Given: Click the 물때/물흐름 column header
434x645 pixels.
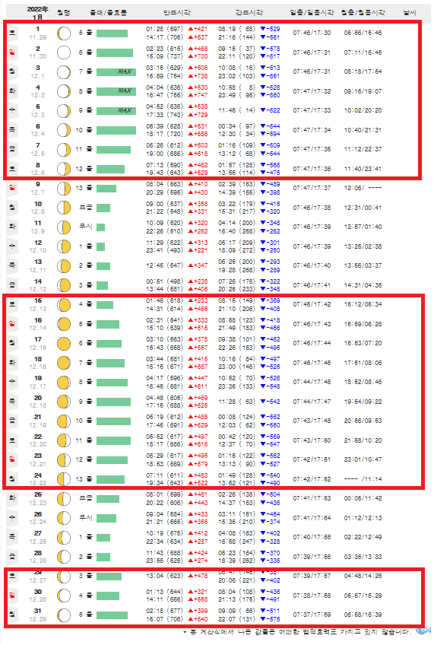Looking at the screenshot, I should tap(109, 13).
